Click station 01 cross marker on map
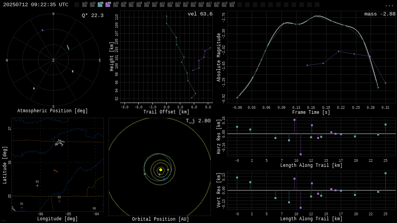This screenshot has height=223, width=397. [x=22, y=208]
